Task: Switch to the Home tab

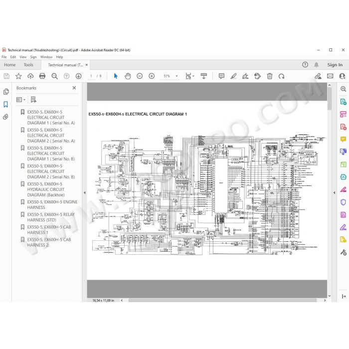Action: [10, 65]
